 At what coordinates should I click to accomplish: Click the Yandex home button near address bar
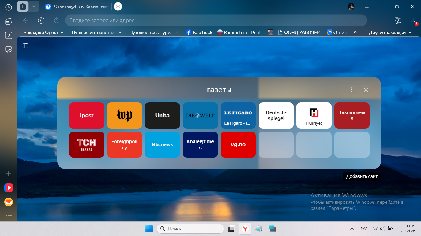[x=41, y=21]
